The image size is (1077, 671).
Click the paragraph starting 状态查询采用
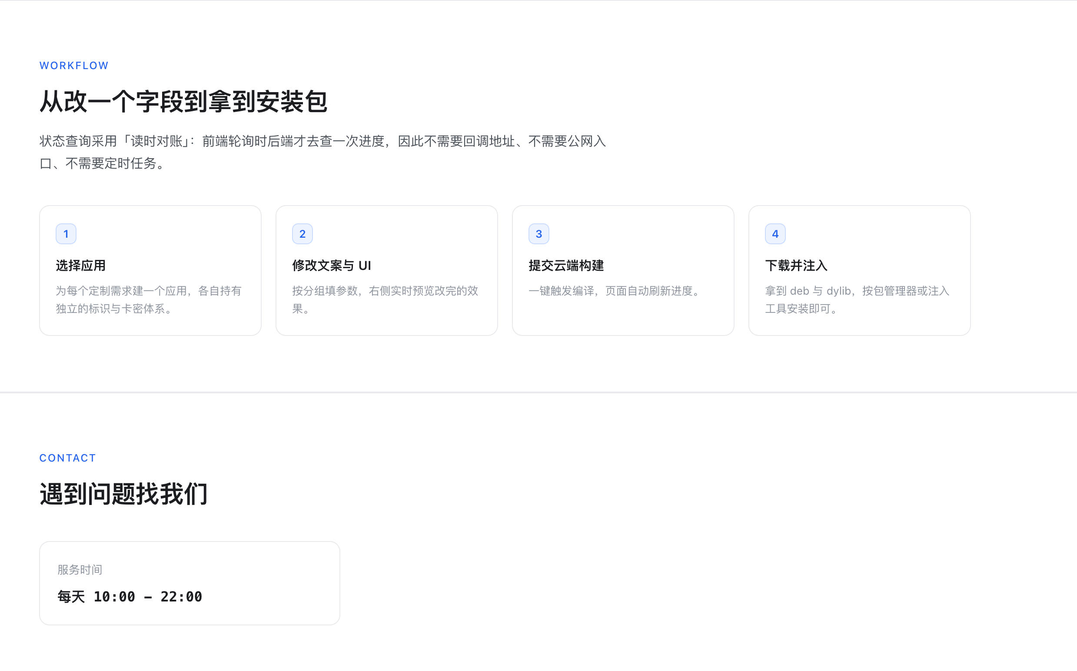click(322, 152)
